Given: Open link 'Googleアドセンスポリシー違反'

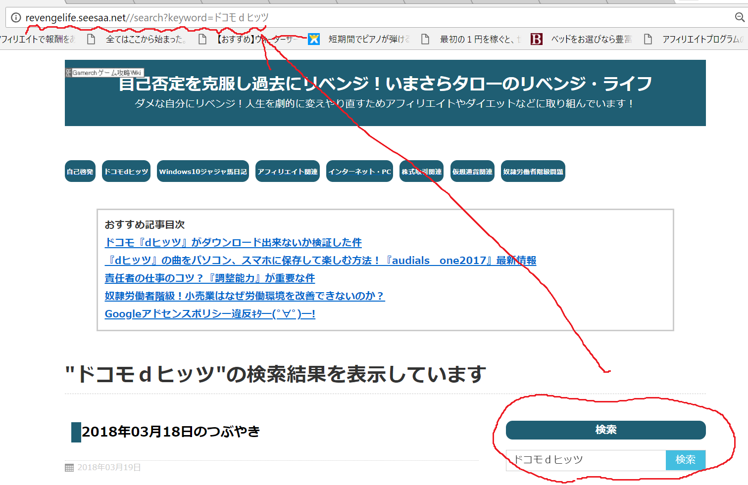Looking at the screenshot, I should click(x=210, y=313).
